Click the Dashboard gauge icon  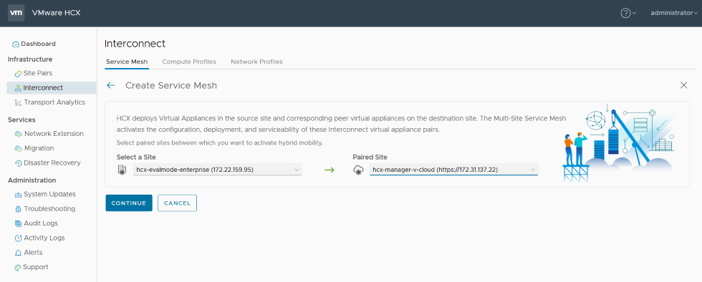point(16,44)
